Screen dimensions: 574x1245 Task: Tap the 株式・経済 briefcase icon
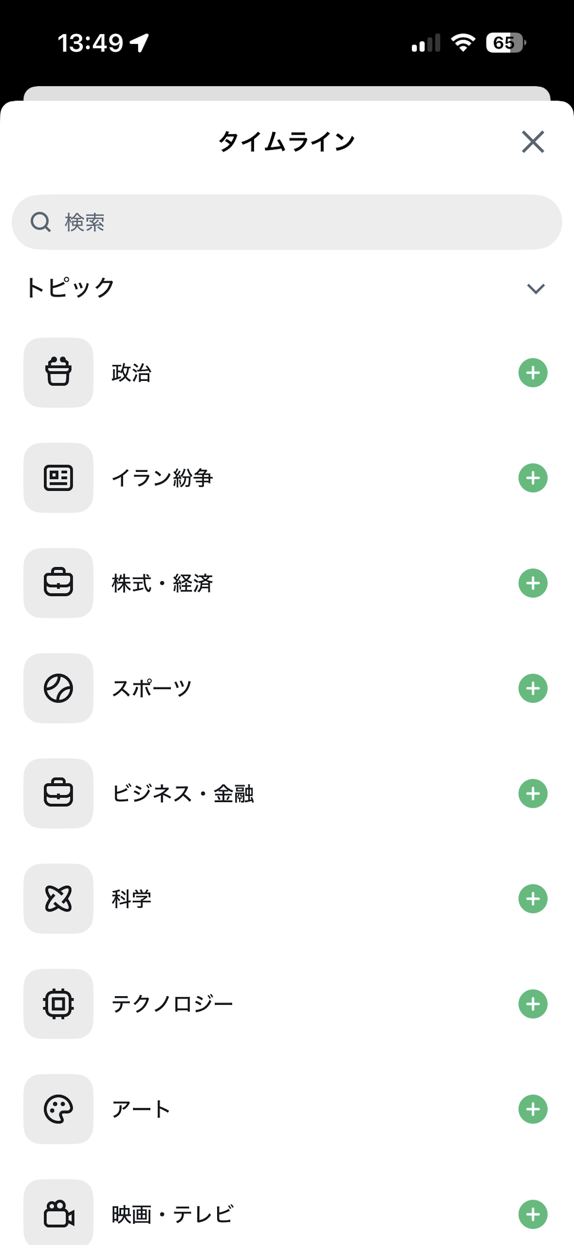(x=58, y=583)
